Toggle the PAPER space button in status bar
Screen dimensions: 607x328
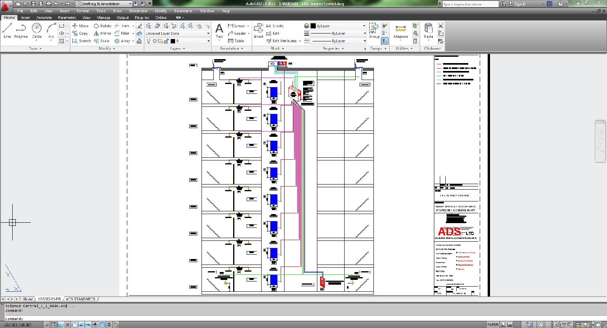point(493,325)
